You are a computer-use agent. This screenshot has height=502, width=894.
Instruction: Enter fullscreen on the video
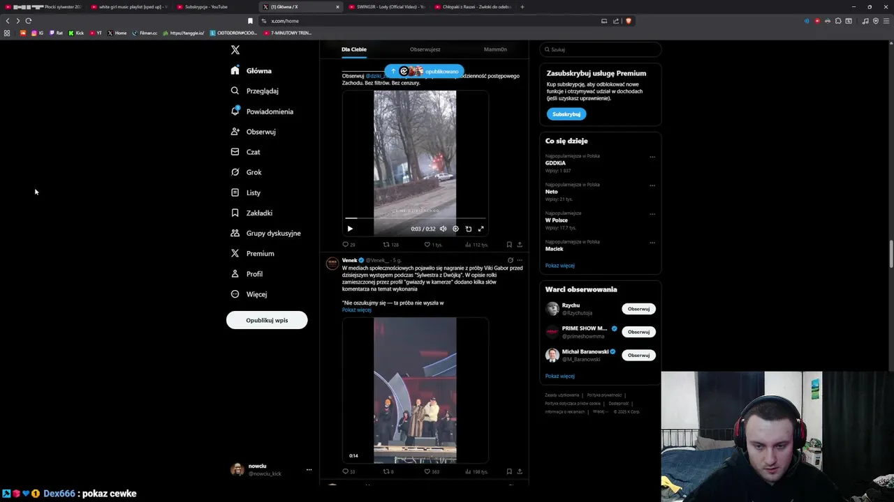click(481, 229)
